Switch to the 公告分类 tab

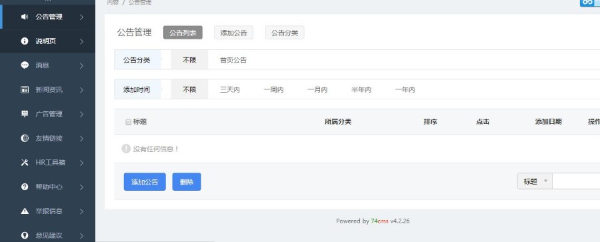[285, 33]
